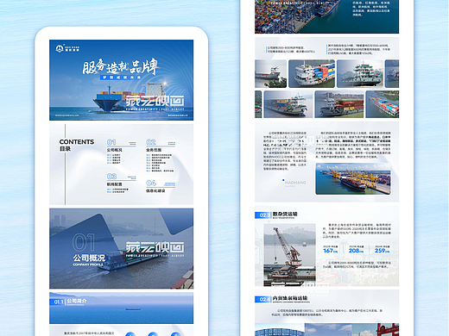This screenshot has height=336, width=449.
Task: Click the 02.4 blue number badge
Action: click(262, 299)
